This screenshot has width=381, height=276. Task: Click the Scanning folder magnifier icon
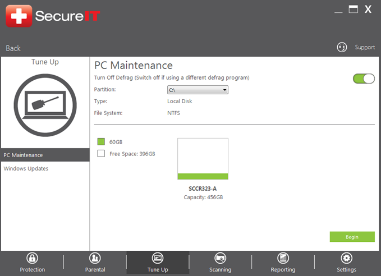pos(221,258)
